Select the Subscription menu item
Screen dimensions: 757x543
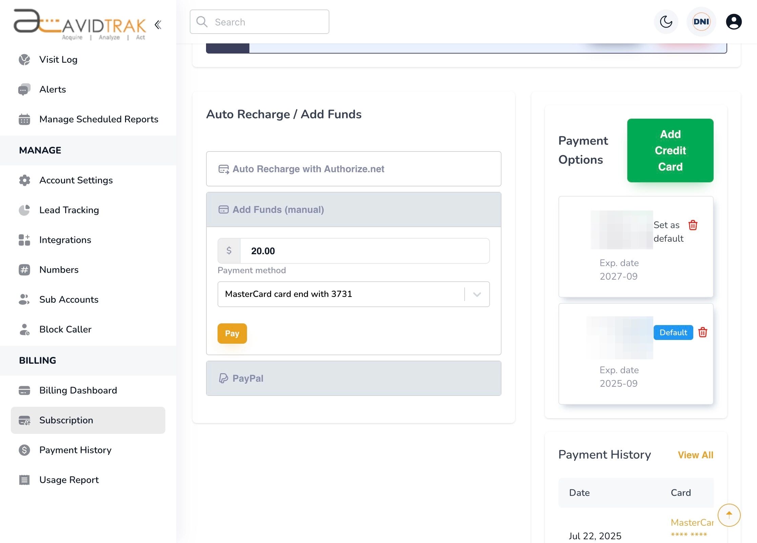coord(88,420)
